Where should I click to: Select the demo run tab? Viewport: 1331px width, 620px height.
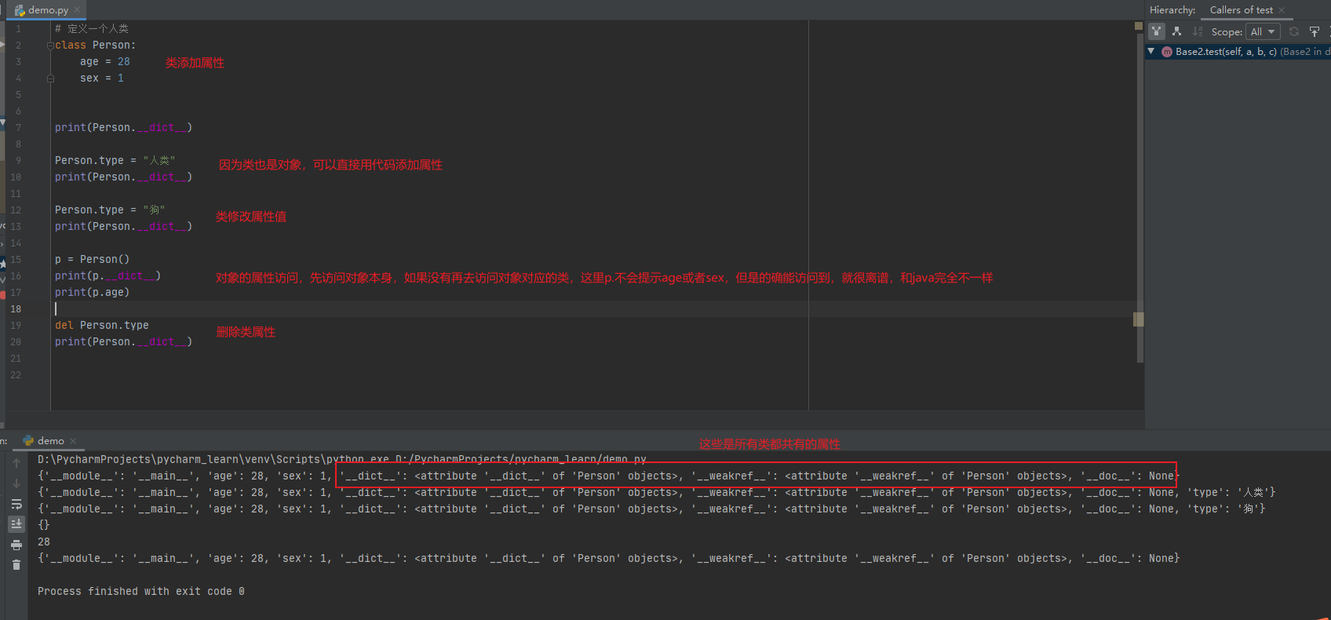tap(50, 441)
